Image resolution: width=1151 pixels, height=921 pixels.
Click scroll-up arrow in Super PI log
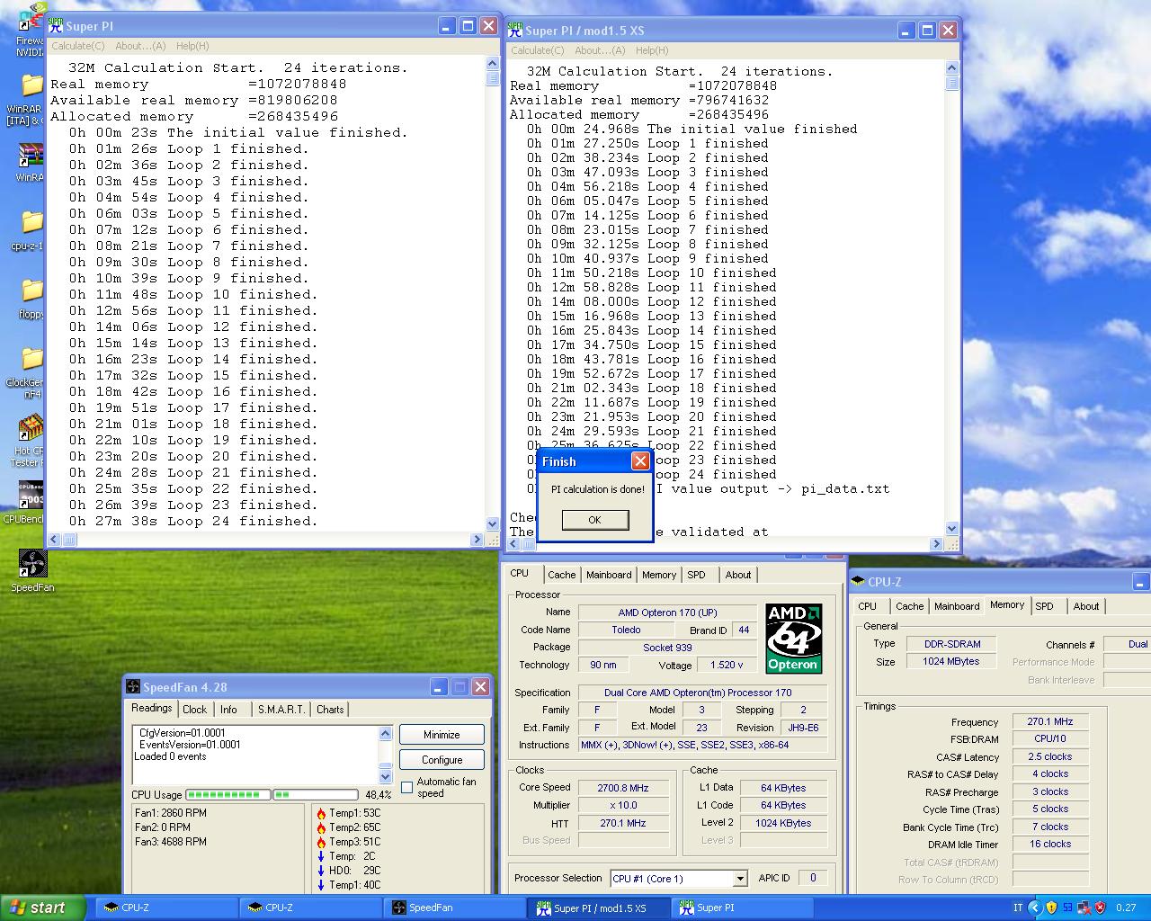tap(492, 64)
